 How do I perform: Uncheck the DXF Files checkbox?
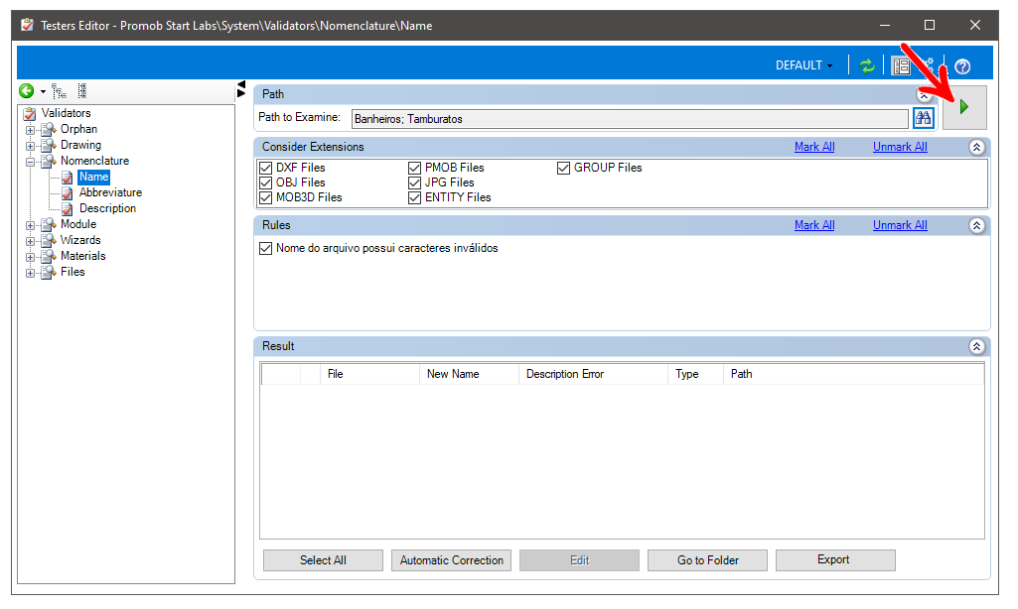[265, 168]
